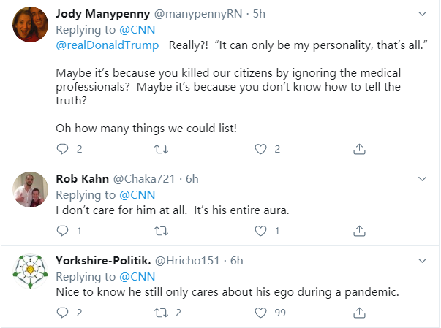Retweet Rob Kahn's tweet
This screenshot has height=328, width=441.
click(162, 231)
